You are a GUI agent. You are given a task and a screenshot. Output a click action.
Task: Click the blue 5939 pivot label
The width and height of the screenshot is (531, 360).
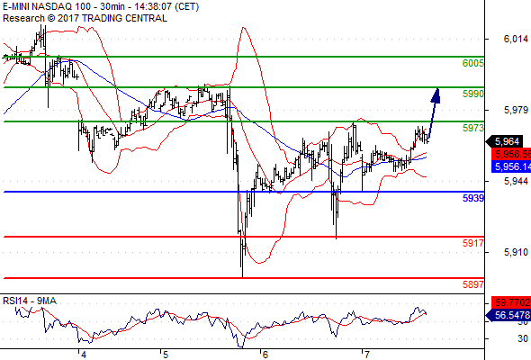pyautogui.click(x=473, y=198)
